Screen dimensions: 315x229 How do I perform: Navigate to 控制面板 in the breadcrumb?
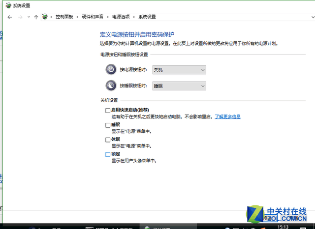(x=64, y=17)
